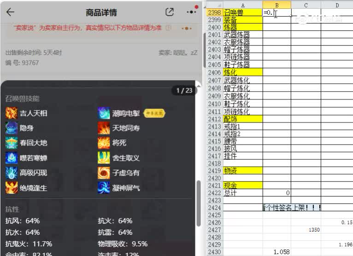Click the 凝神屏气 skill icon
Viewport: 353px width, 256px height.
click(x=104, y=187)
